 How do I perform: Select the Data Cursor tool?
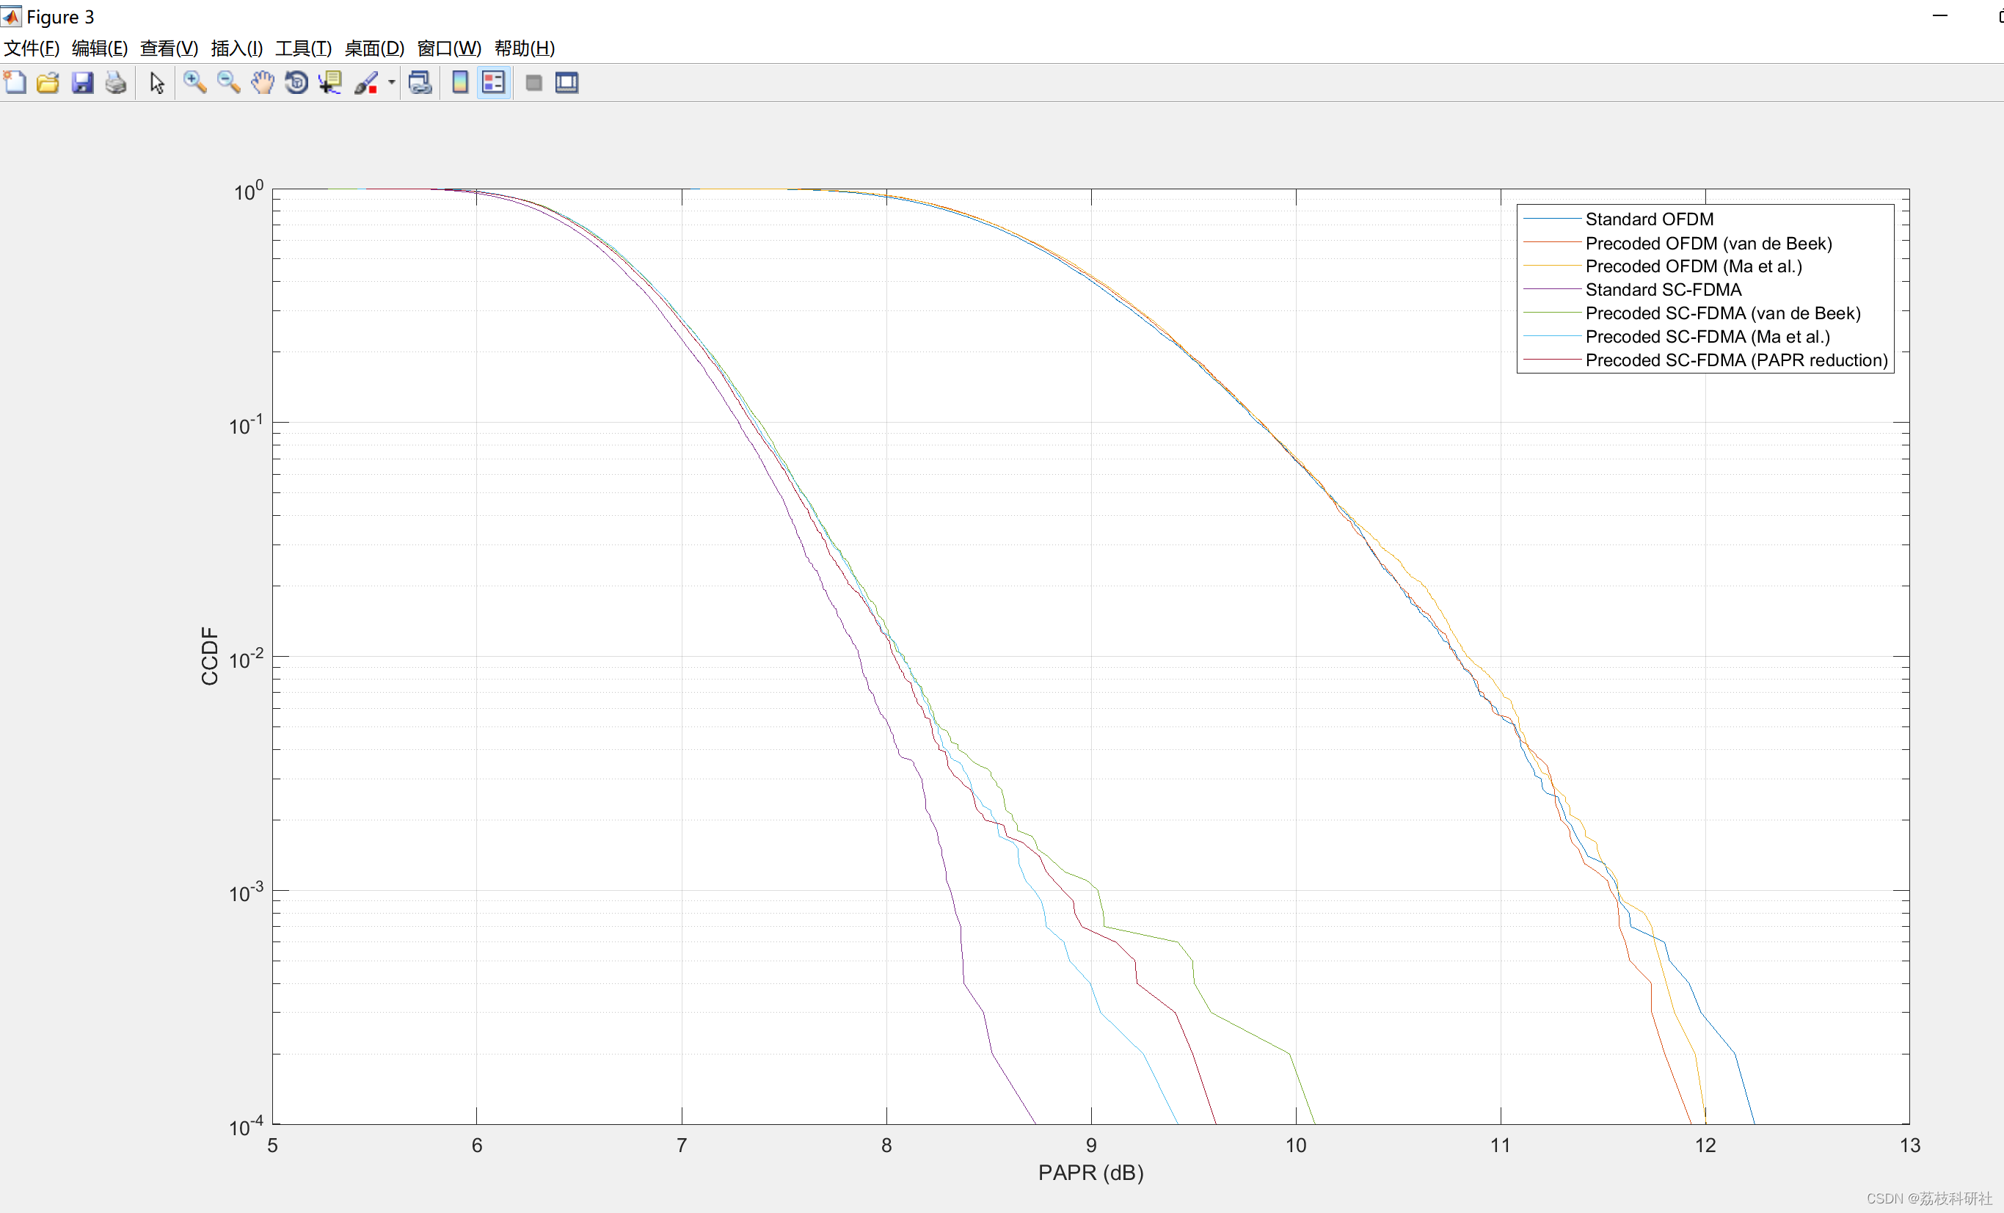point(330,82)
